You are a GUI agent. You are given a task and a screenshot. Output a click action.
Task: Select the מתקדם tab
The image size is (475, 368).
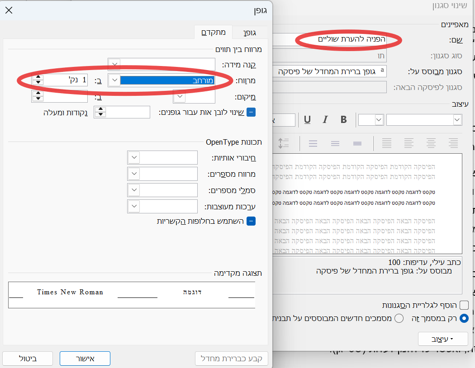point(213,33)
